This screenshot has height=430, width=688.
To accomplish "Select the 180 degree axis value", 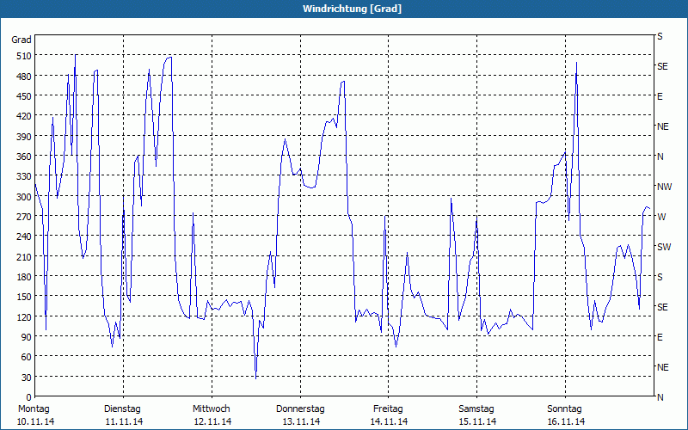I will tap(24, 277).
